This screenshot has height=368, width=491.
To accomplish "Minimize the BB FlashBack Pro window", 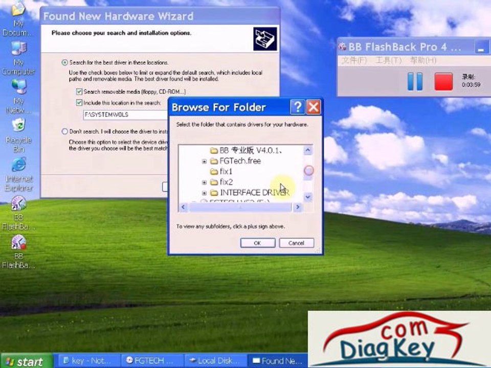I will click(x=481, y=47).
